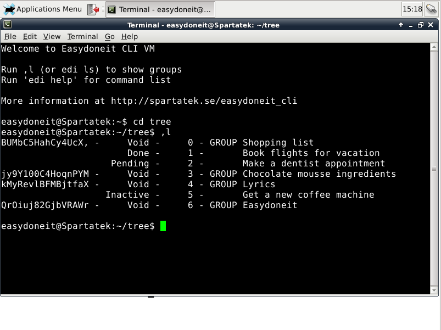This screenshot has height=330, width=441.
Task: Click 'Make a dentist appointment' task
Action: [314, 163]
